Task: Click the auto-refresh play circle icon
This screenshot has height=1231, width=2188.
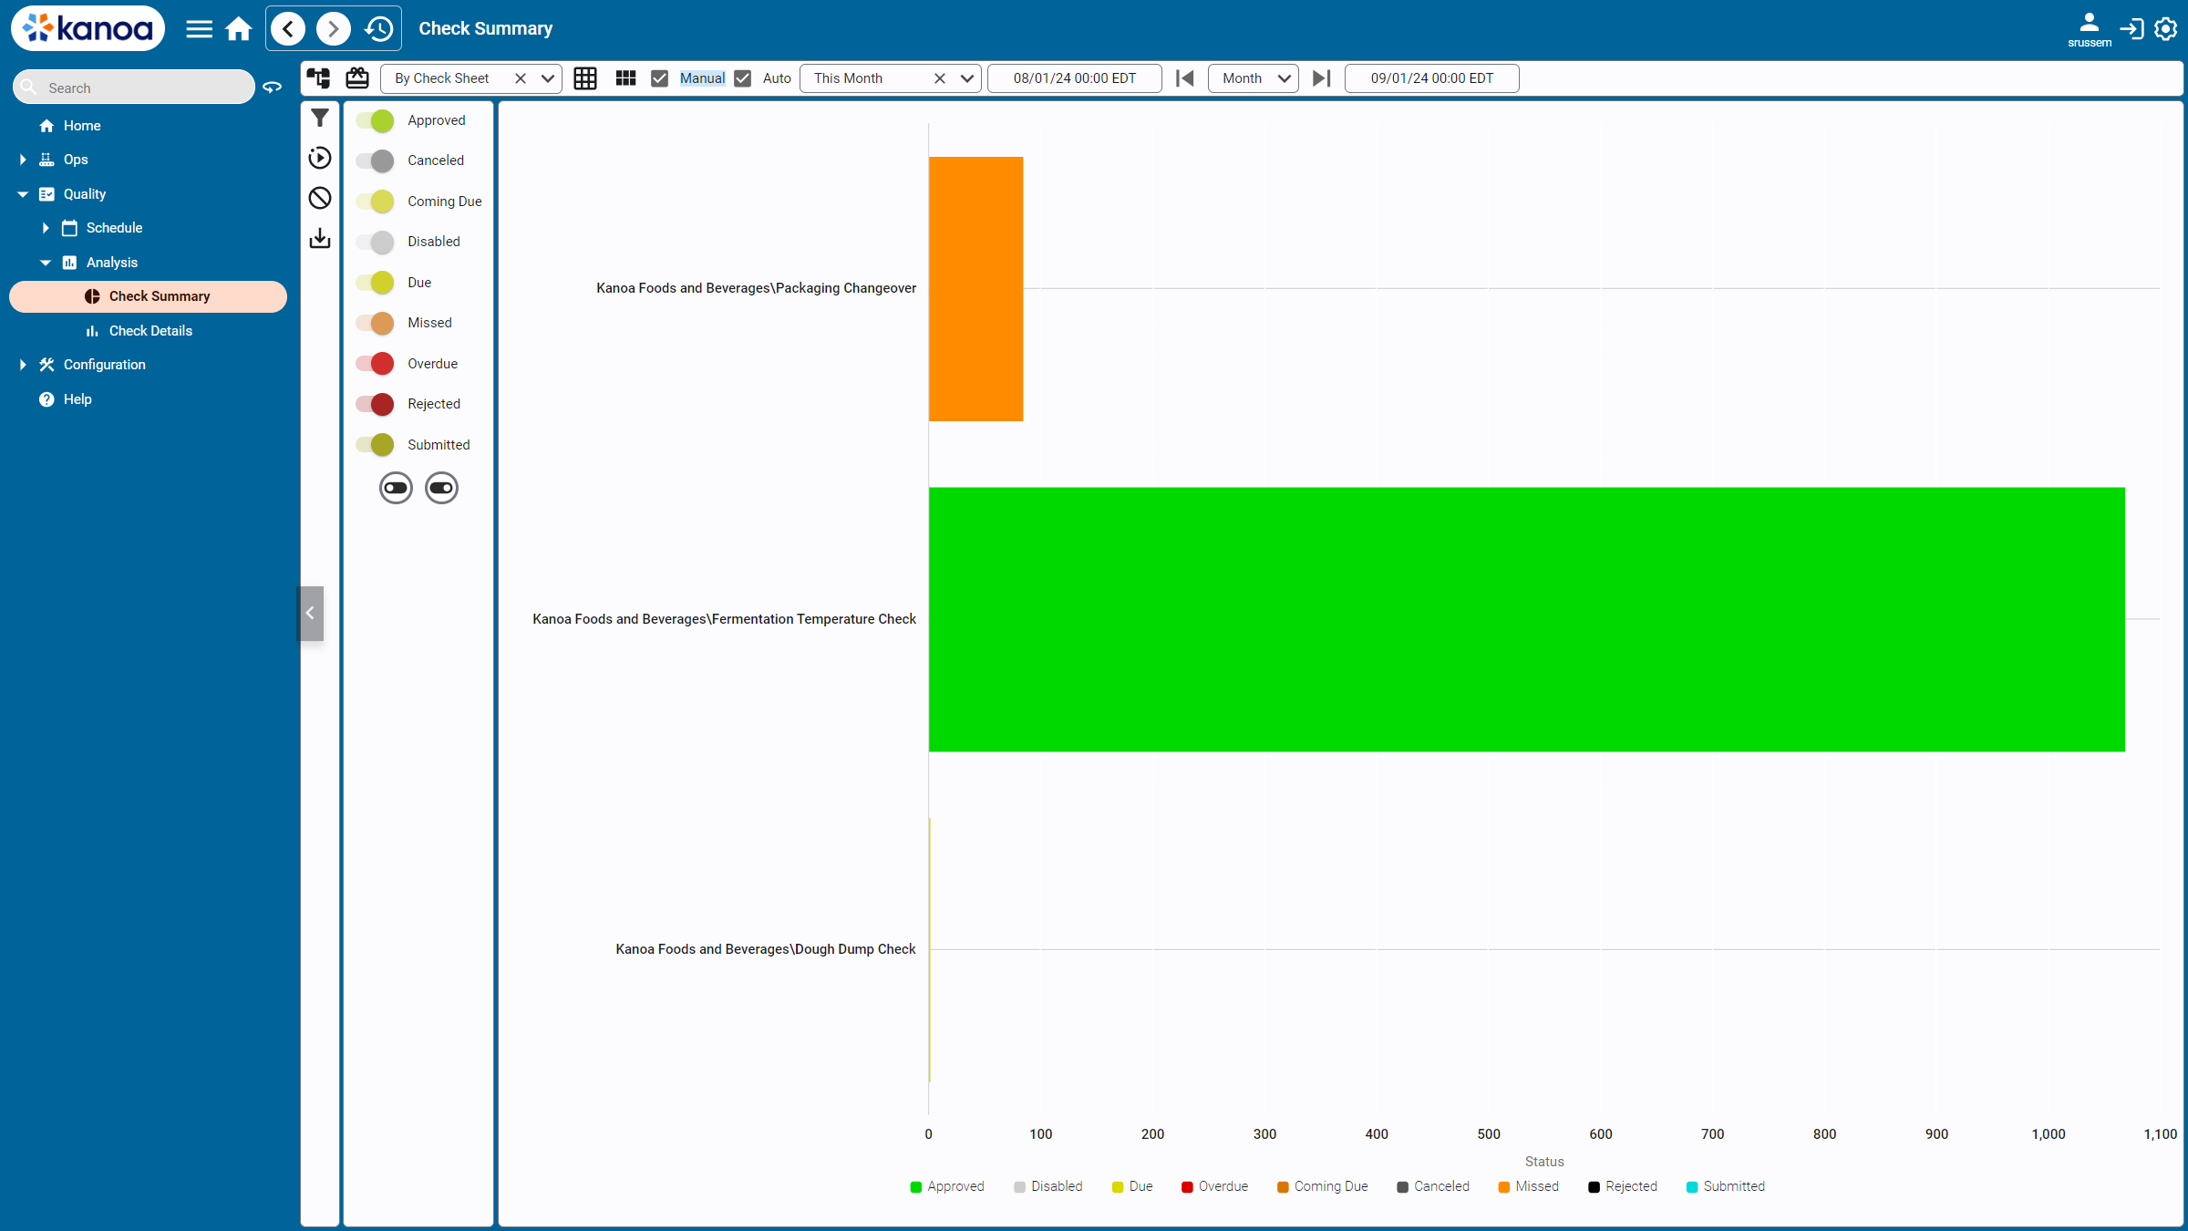Action: [320, 158]
